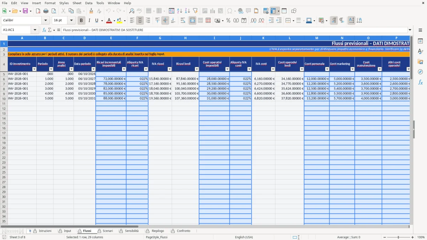
Task: Click Clone Formatting paintbrush icon
Action: coord(91,11)
